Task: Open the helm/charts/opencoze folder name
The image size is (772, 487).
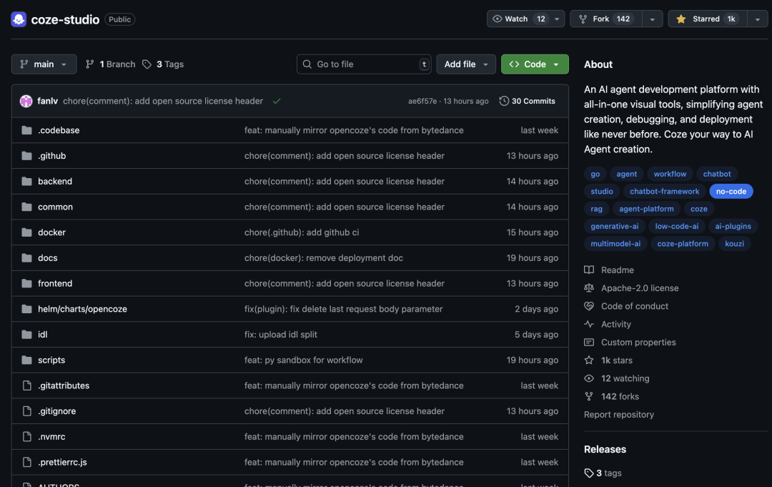Action: (82, 309)
